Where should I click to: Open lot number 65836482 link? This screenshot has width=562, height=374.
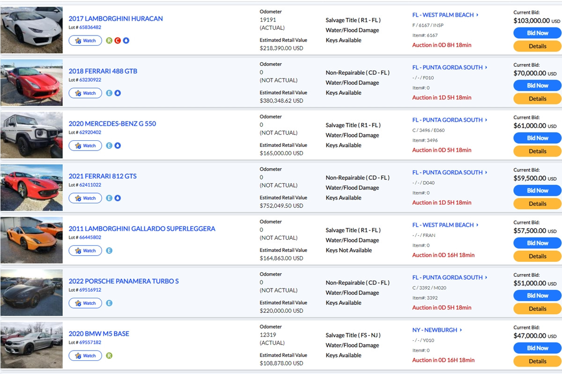(x=90, y=27)
